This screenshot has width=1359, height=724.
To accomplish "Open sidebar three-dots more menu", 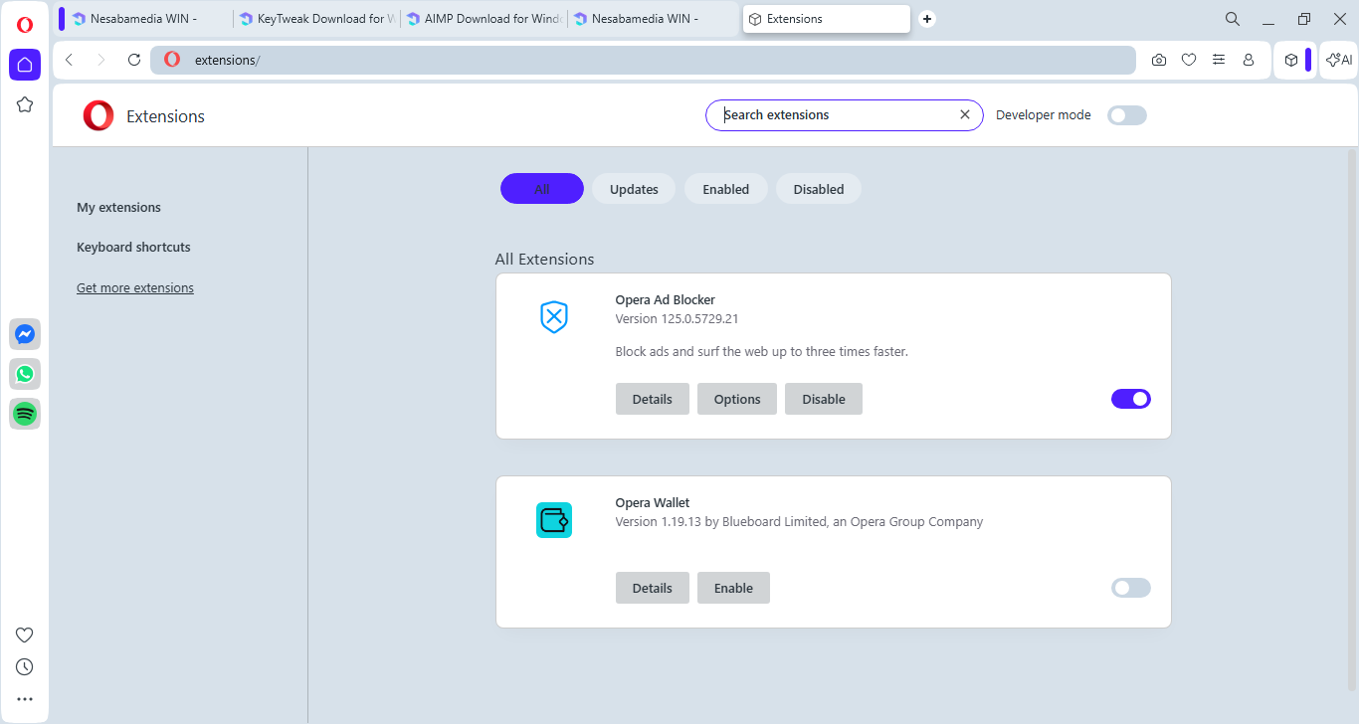I will 25,699.
